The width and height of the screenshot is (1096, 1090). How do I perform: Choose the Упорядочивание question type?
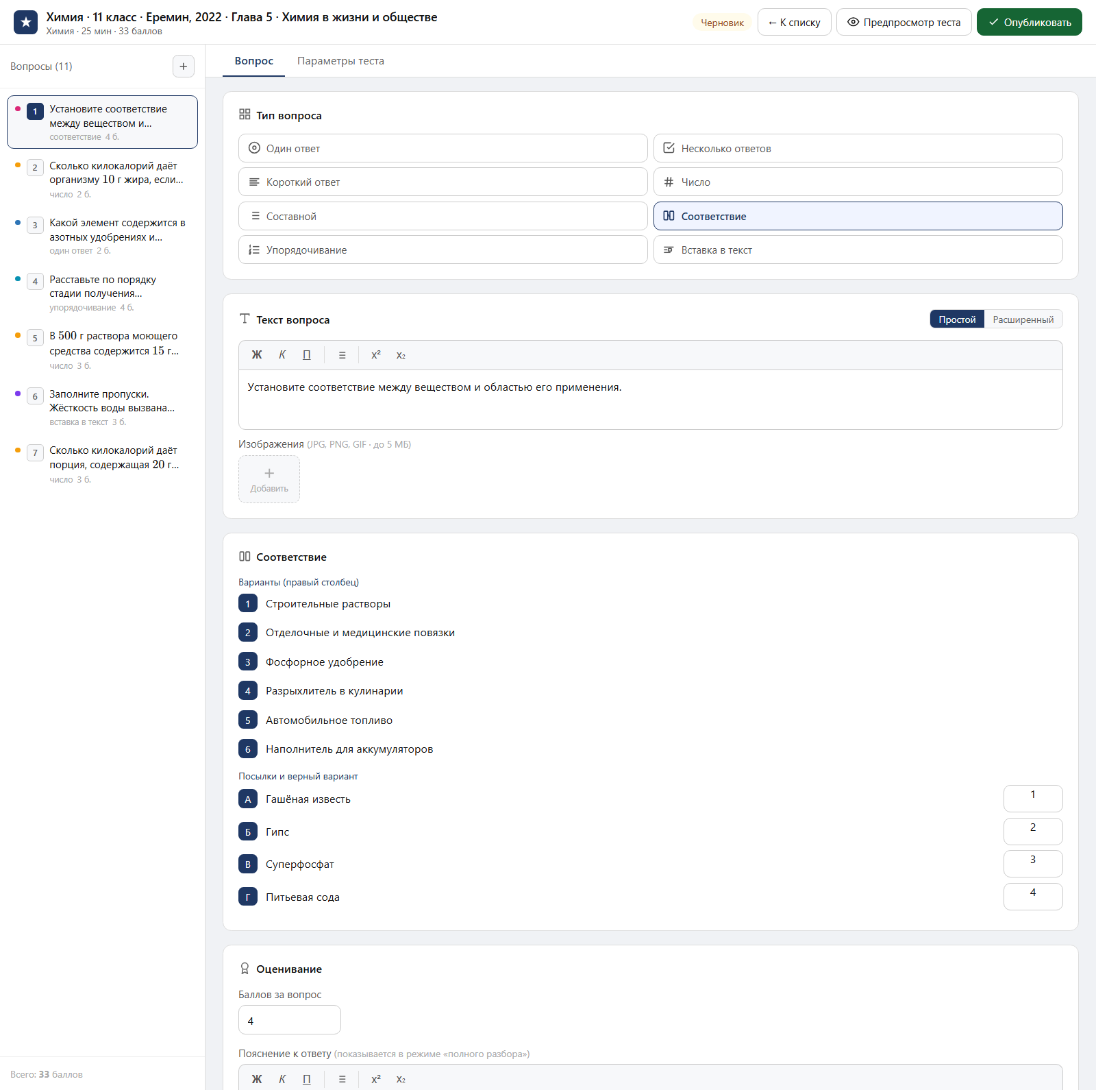[443, 250]
